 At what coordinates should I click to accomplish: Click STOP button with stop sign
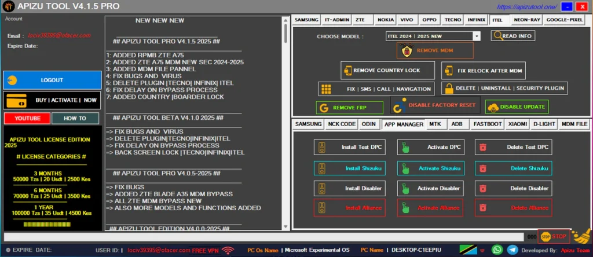[x=554, y=237]
